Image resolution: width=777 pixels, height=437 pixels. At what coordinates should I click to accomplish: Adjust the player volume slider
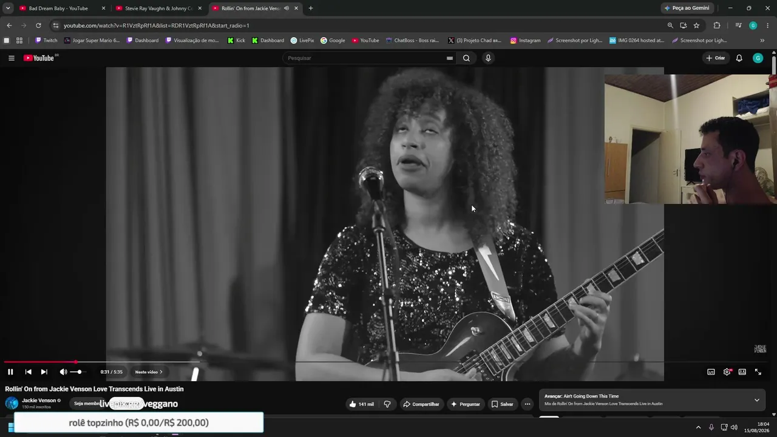tap(79, 372)
